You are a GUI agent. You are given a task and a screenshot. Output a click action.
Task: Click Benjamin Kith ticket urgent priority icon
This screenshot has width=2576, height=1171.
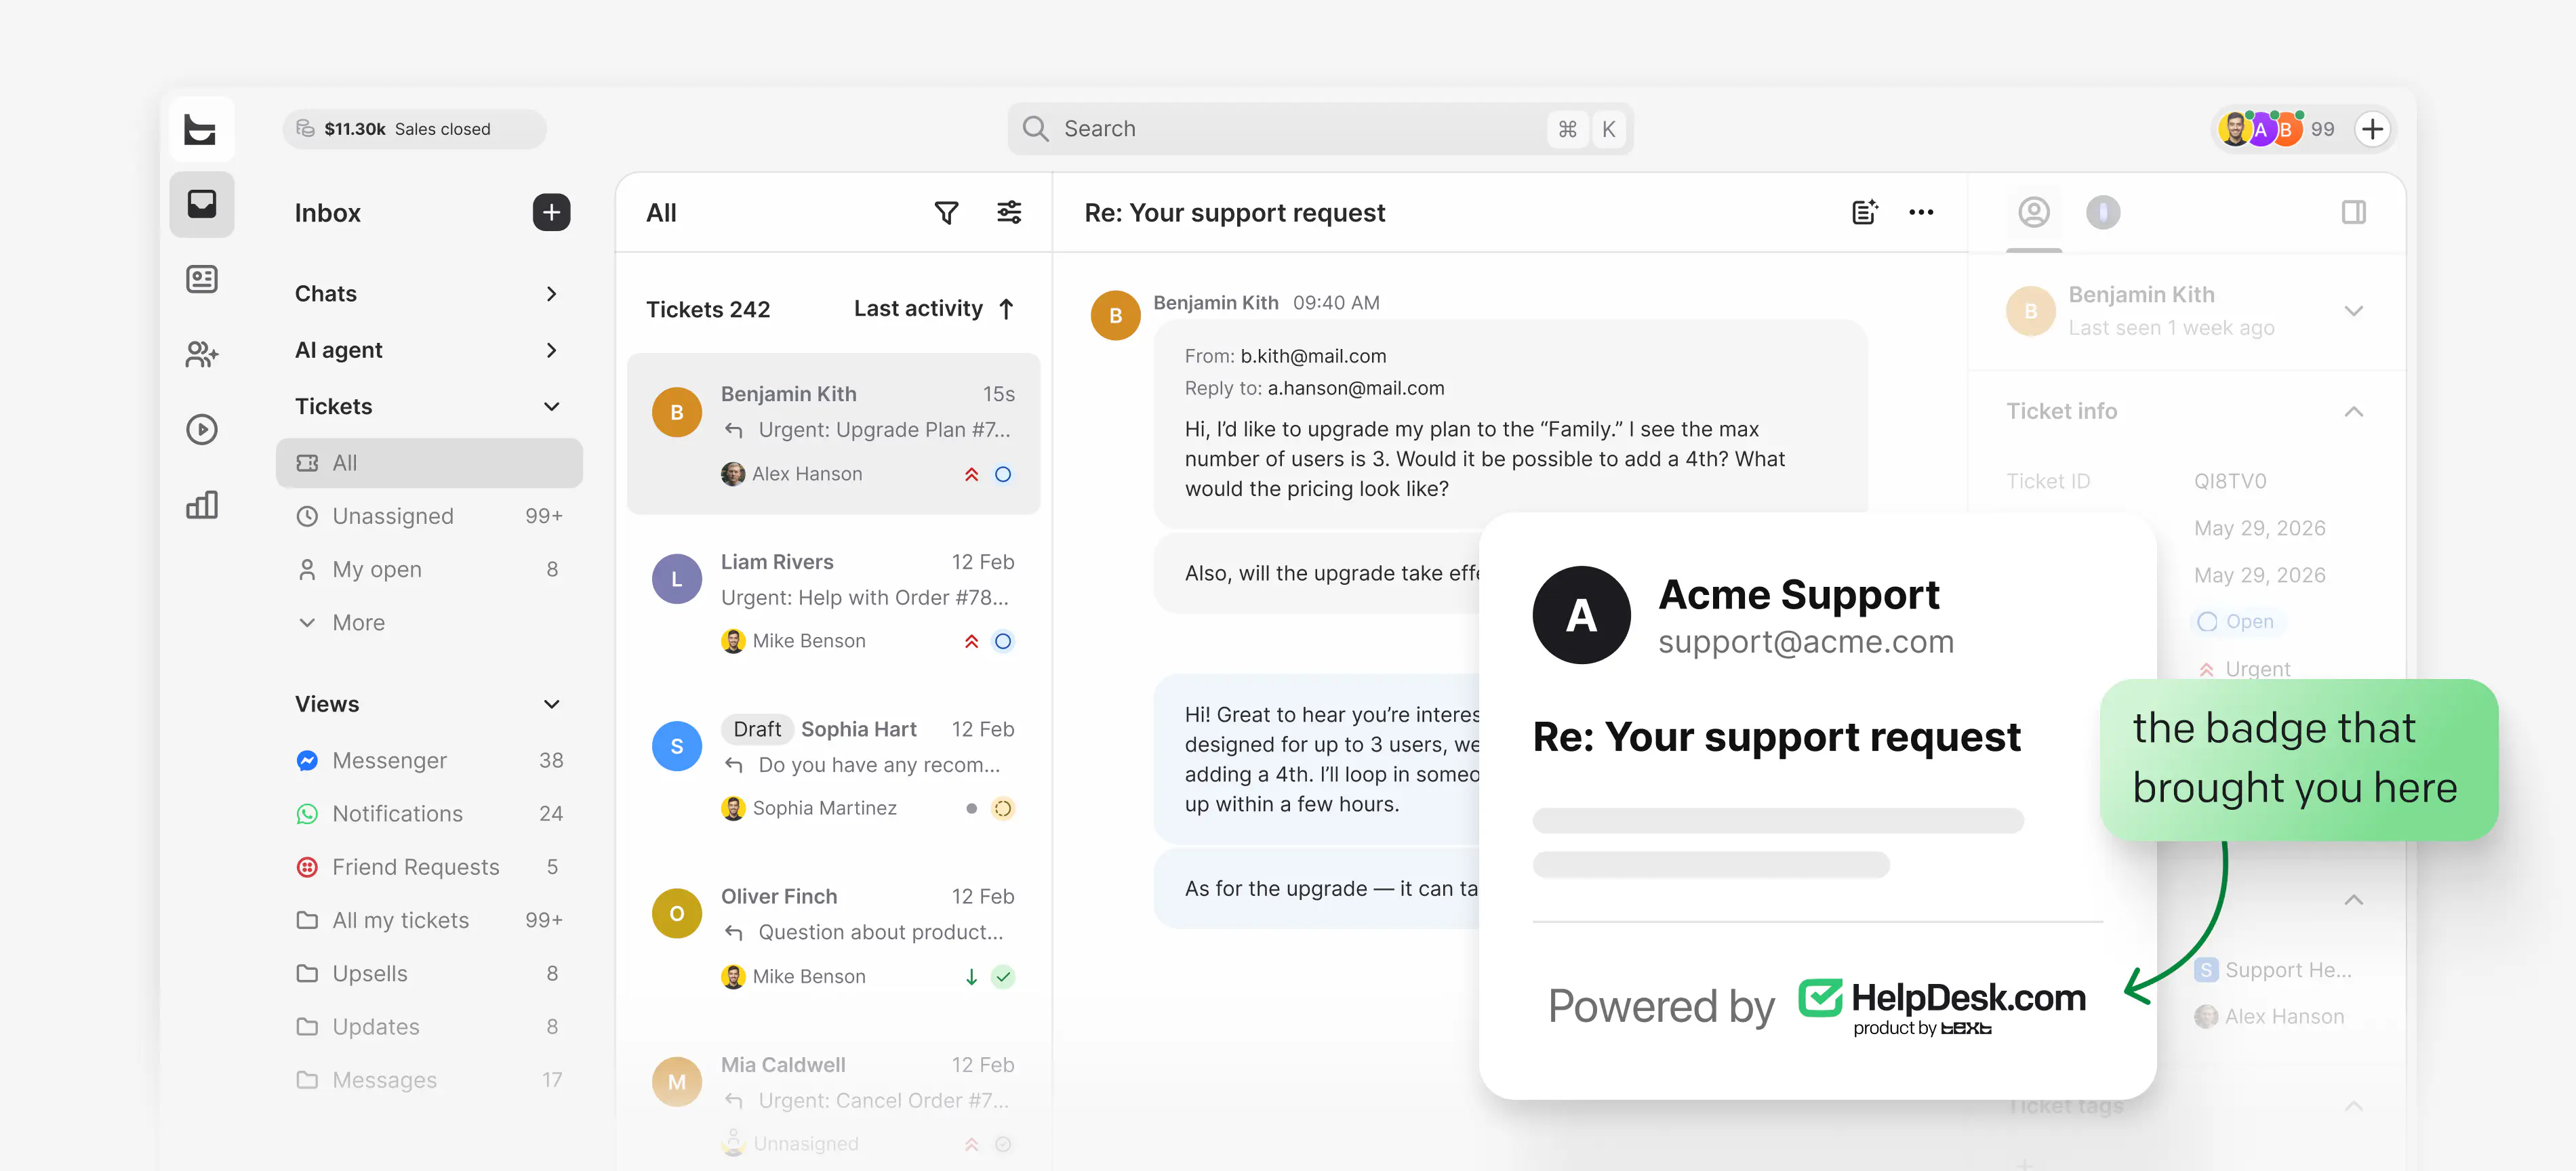coord(971,474)
